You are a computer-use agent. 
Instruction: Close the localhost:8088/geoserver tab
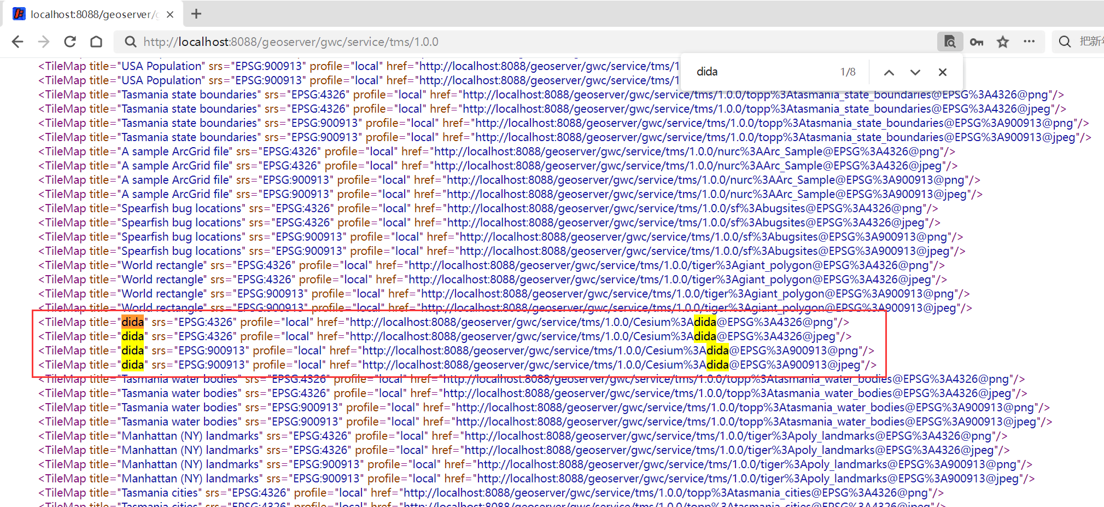170,14
